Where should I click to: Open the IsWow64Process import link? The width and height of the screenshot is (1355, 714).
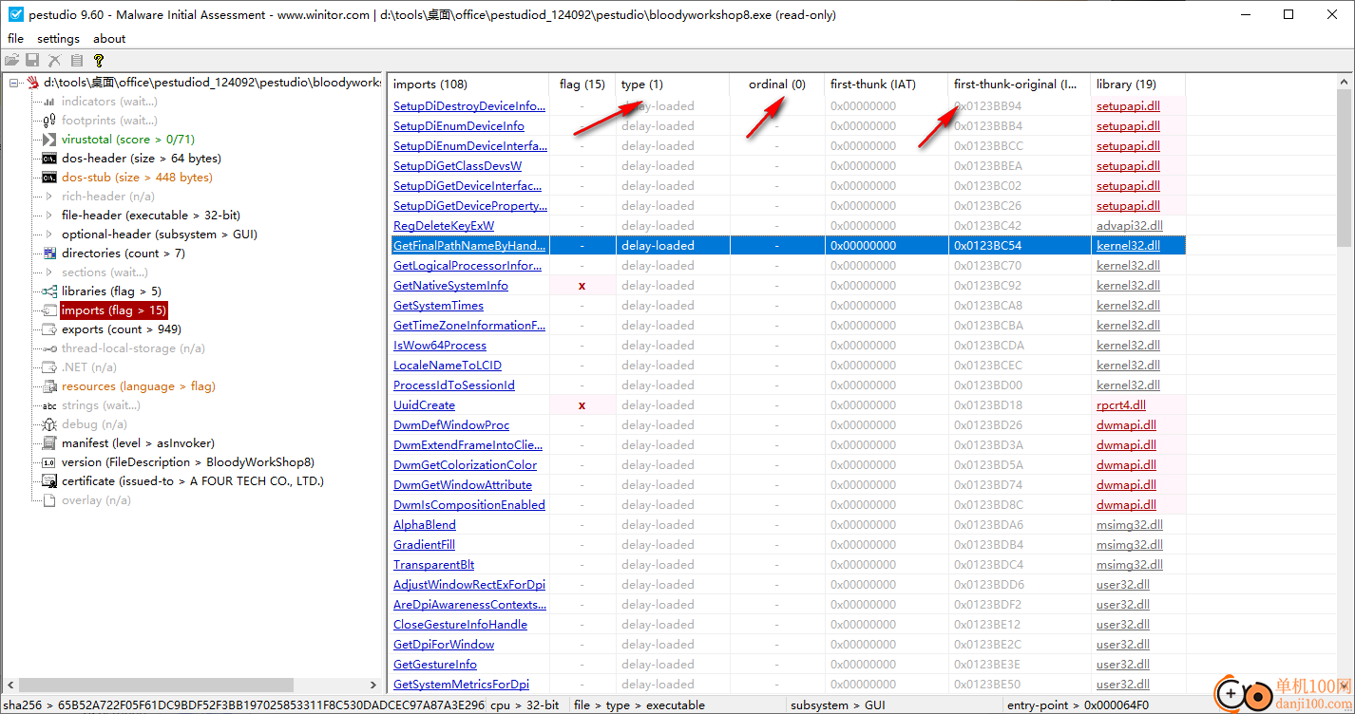pos(440,346)
